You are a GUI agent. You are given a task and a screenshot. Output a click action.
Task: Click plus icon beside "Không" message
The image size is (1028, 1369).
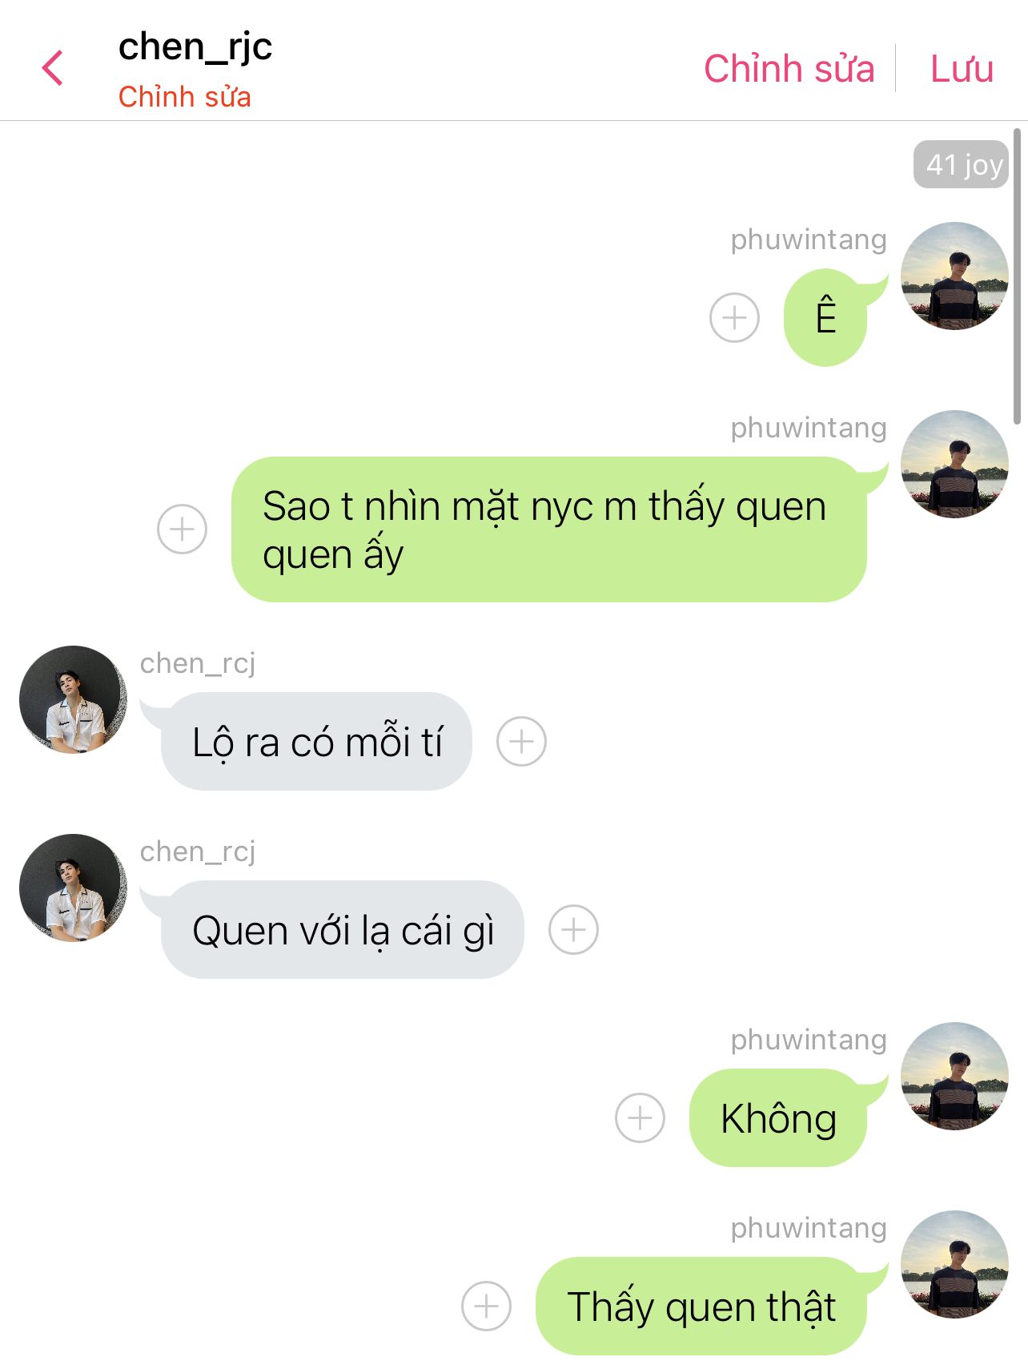[640, 1117]
